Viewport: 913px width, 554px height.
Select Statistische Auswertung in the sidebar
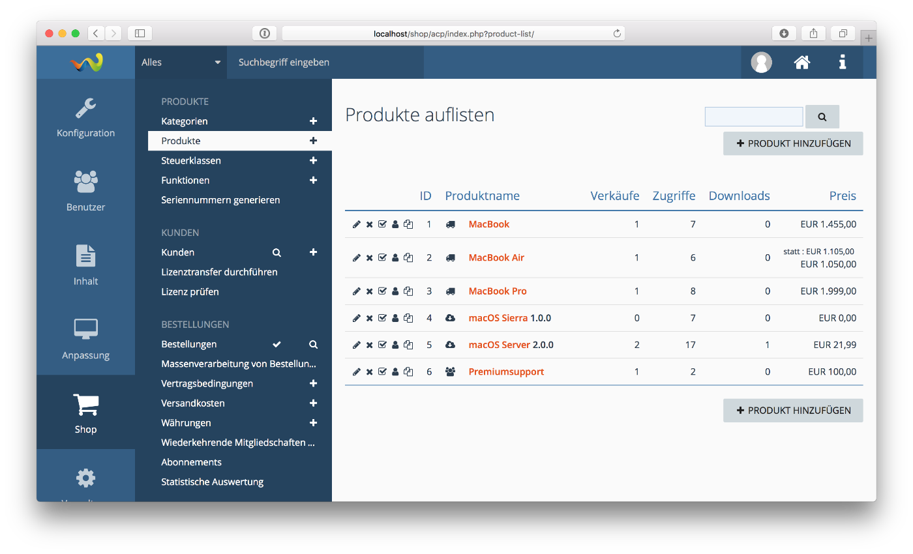click(212, 482)
